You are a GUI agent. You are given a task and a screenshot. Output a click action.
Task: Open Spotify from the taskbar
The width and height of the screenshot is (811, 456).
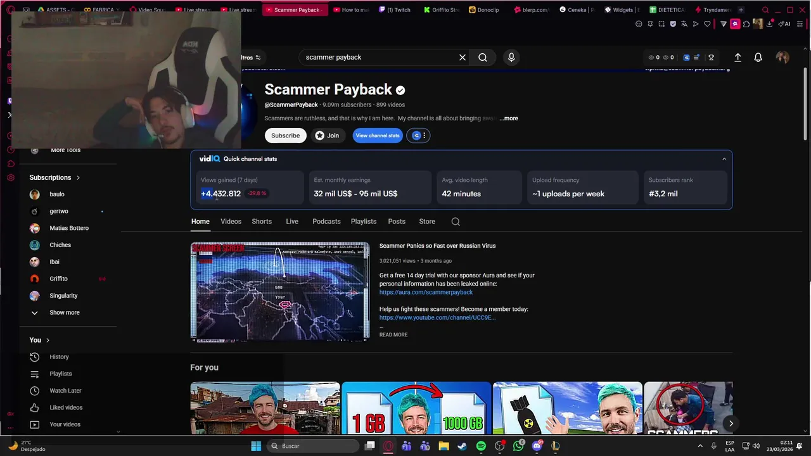(x=481, y=446)
